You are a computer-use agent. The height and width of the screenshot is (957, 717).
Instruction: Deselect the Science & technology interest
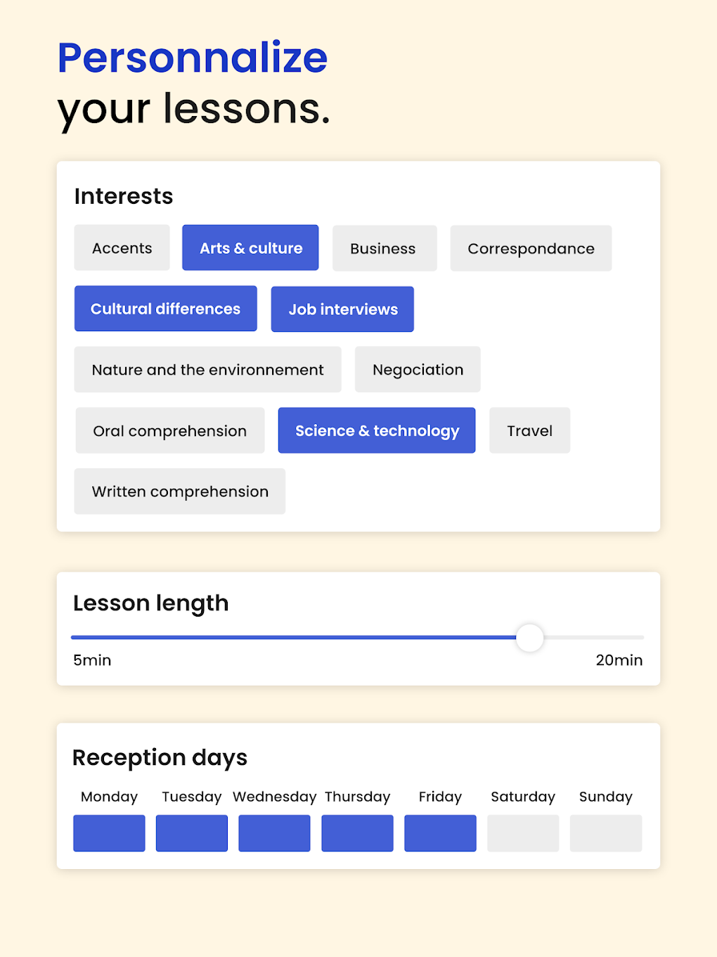pyautogui.click(x=376, y=430)
